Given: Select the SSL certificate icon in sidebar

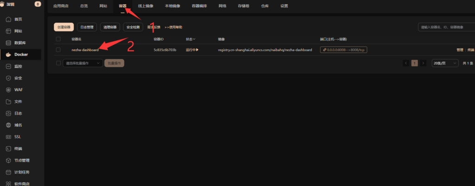Looking at the screenshot, I should point(8,137).
